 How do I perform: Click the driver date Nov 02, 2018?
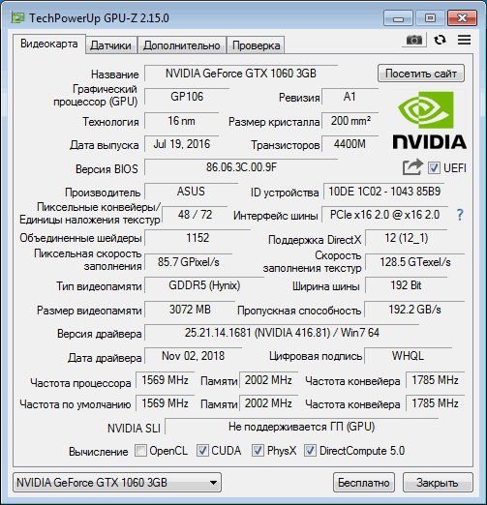[x=193, y=356]
